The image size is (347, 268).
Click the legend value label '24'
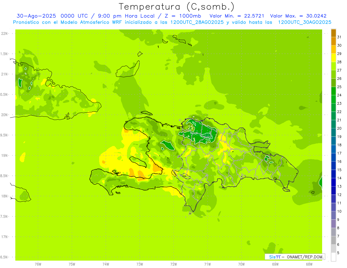(x=339, y=95)
